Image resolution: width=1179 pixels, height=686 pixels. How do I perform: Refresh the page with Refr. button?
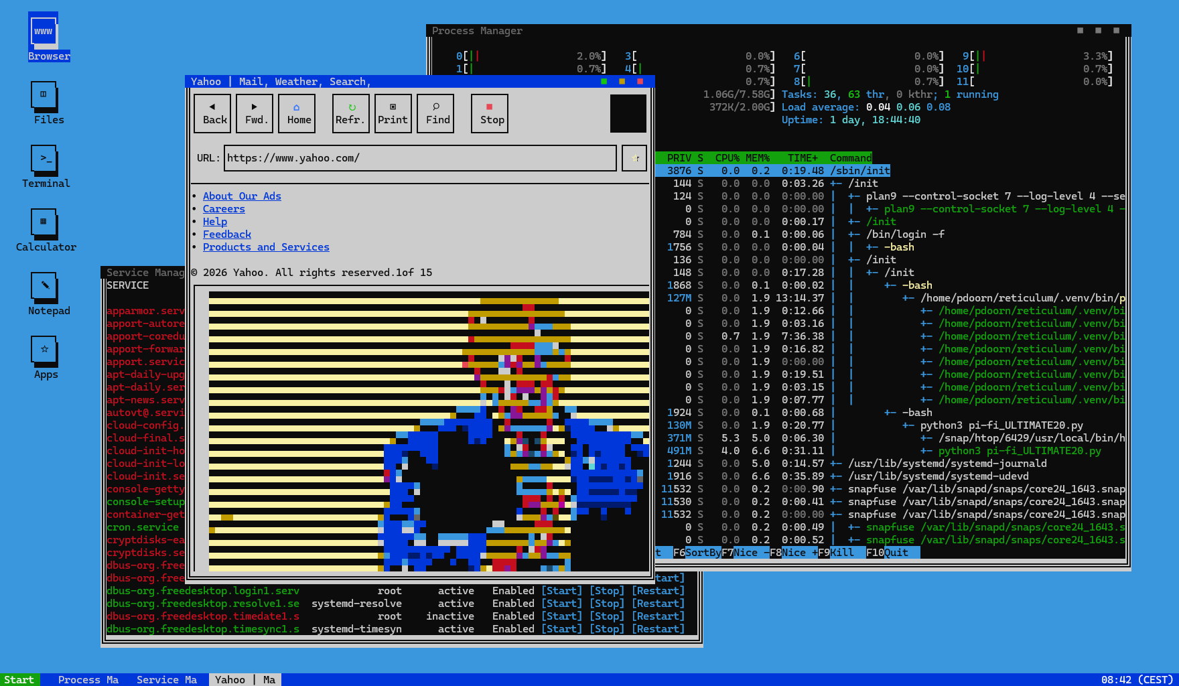pyautogui.click(x=351, y=113)
